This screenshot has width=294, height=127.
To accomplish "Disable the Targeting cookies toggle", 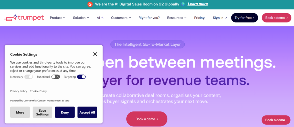I will point(81,77).
